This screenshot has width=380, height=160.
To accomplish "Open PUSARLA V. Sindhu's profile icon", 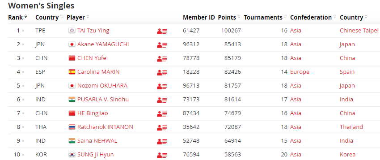I will pos(162,100).
